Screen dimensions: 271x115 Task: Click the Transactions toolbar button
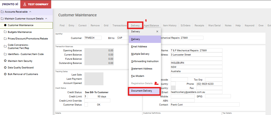120,26
